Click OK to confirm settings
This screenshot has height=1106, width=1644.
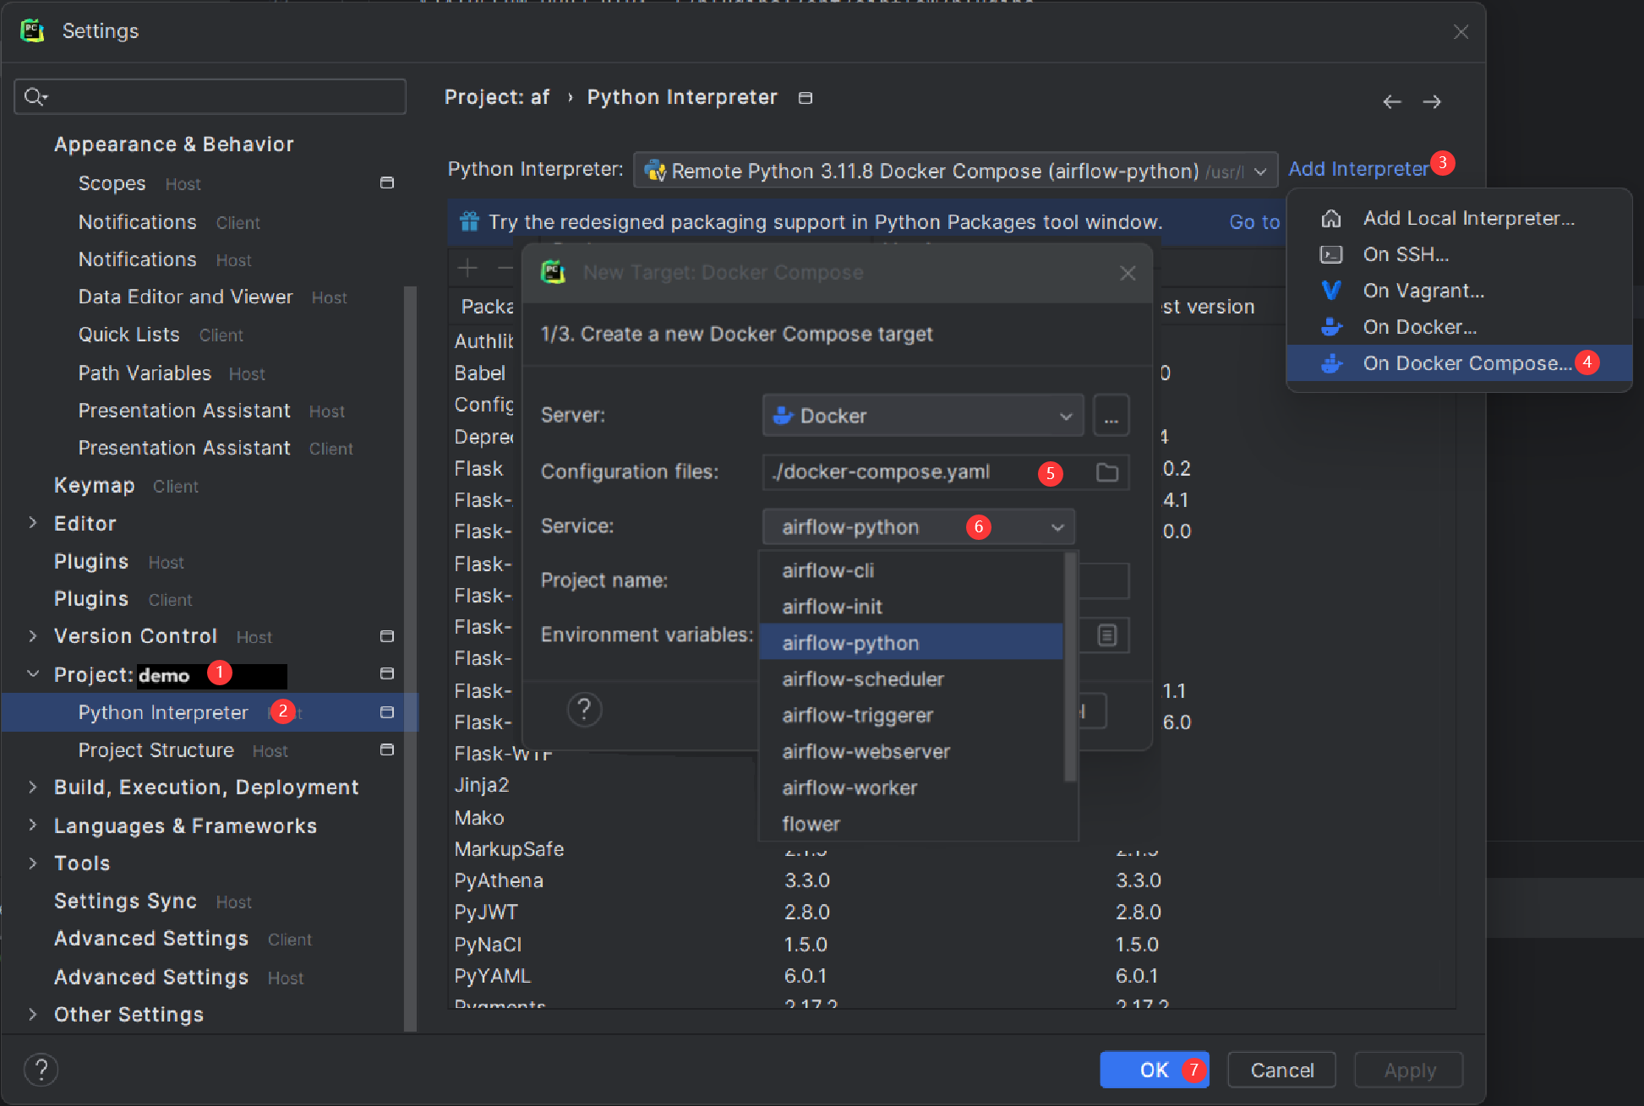1154,1070
